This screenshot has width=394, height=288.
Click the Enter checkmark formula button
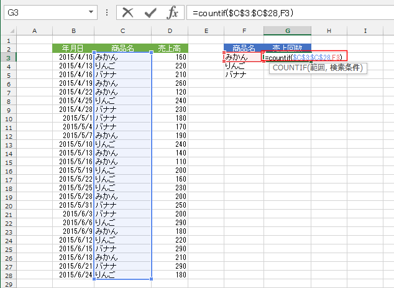click(150, 12)
